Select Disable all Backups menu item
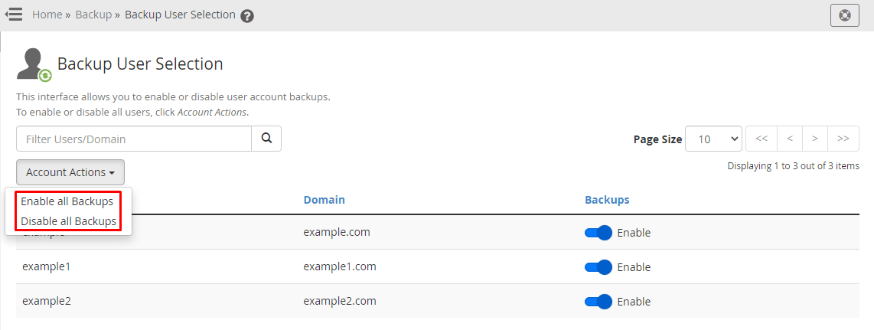Viewport: 874px width, 330px height. [69, 221]
